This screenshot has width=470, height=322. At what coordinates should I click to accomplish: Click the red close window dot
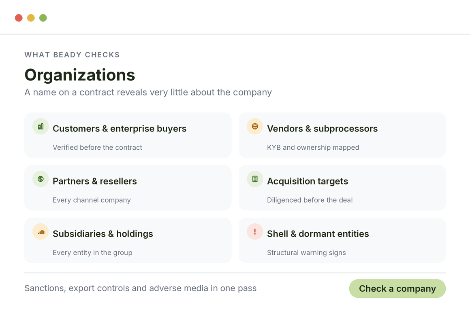[19, 18]
